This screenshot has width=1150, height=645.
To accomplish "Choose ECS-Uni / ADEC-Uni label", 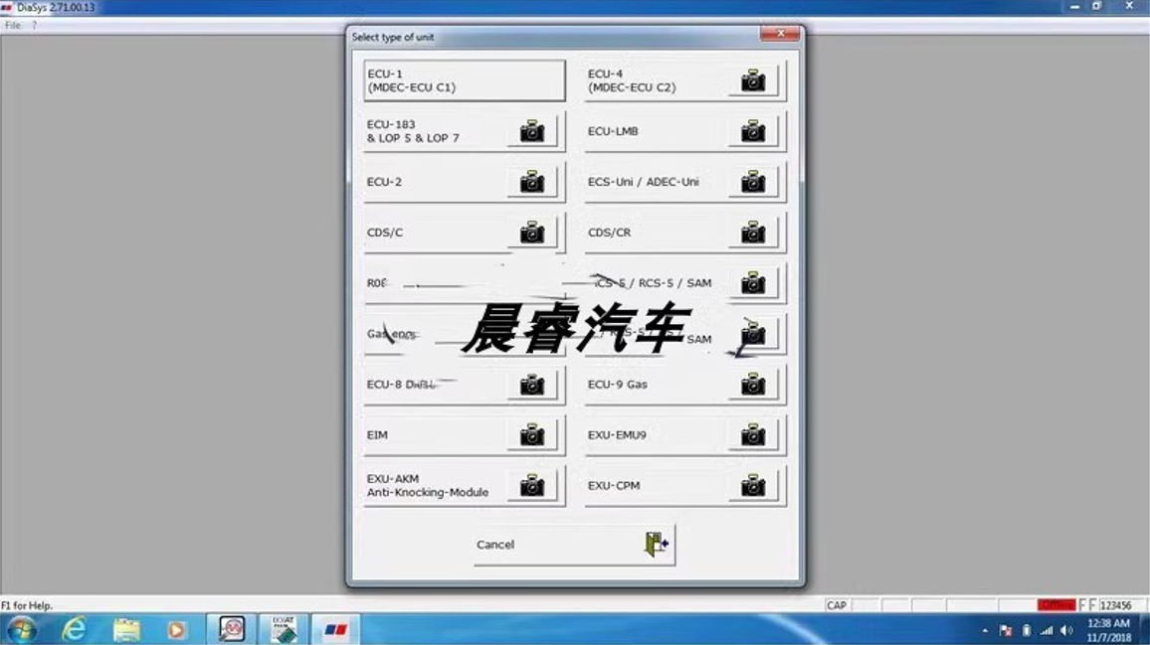I will pos(644,182).
